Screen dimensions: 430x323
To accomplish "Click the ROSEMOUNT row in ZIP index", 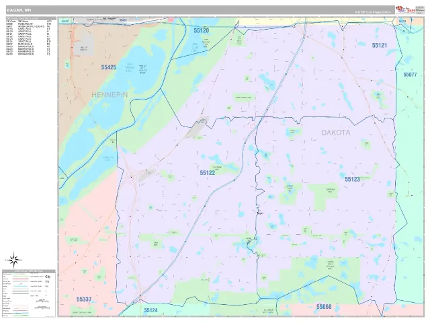I will pos(28,24).
